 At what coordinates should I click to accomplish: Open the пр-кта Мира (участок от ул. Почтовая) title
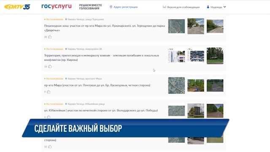point(97,85)
